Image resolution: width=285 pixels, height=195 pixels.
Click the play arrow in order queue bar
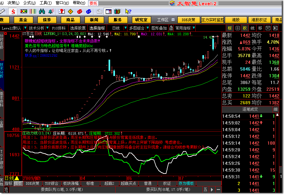[212, 190]
